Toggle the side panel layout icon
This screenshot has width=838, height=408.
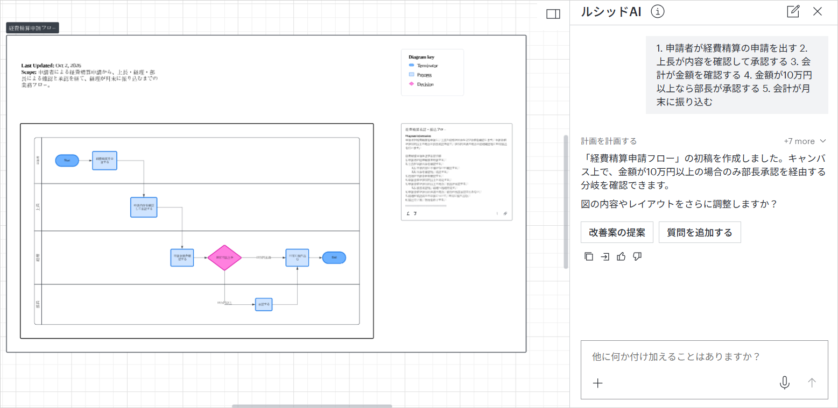(x=553, y=14)
